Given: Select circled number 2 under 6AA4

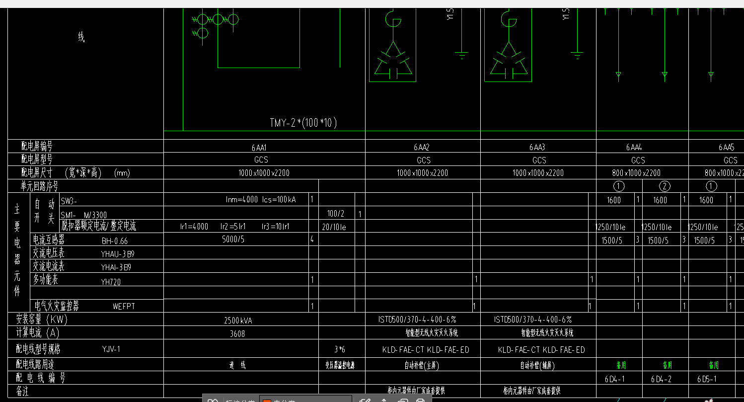Looking at the screenshot, I should (665, 186).
